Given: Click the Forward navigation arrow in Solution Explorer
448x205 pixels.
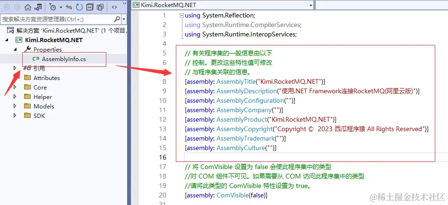Looking at the screenshot, I should 17,8.
